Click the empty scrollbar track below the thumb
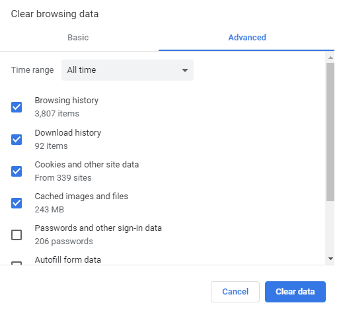This screenshot has width=341, height=313. click(x=330, y=228)
